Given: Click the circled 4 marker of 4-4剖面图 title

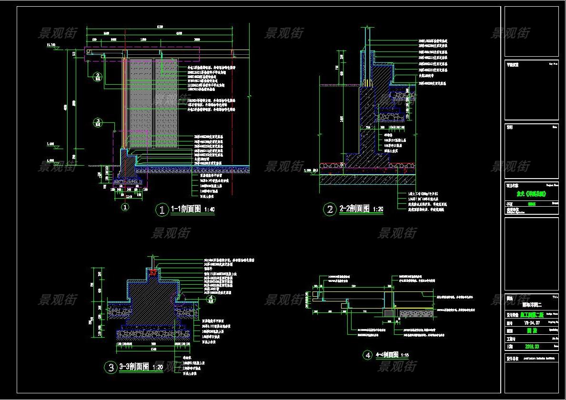Looking at the screenshot, I should point(367,355).
